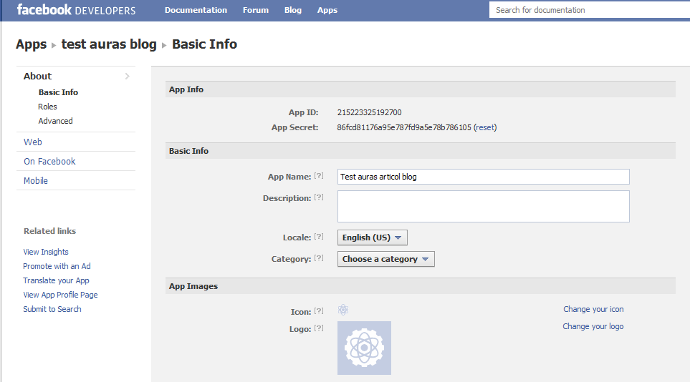Open View Insights link
This screenshot has height=382, width=690.
[x=46, y=252]
